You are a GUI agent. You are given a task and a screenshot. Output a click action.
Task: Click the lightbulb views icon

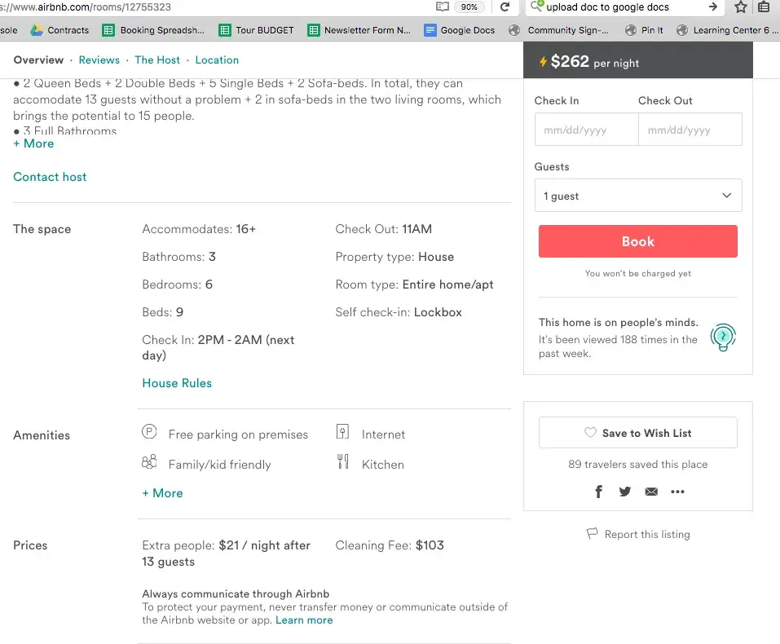click(x=722, y=336)
